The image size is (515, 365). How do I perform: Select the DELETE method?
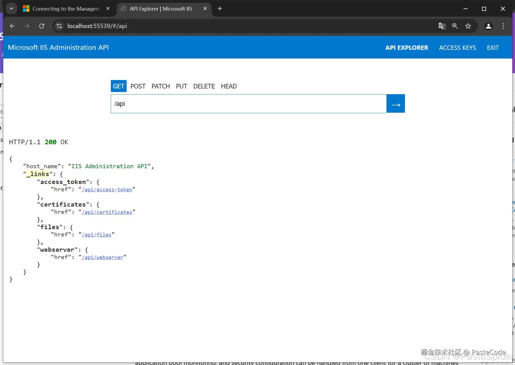coord(204,86)
